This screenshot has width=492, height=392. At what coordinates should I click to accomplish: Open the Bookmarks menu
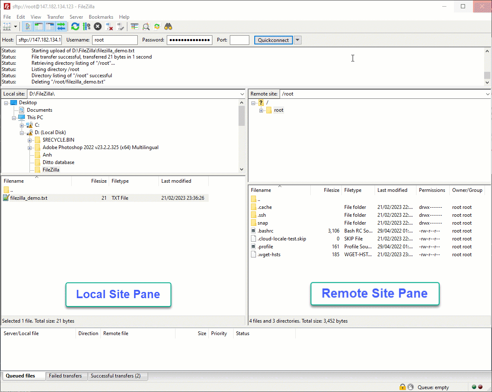click(x=101, y=17)
